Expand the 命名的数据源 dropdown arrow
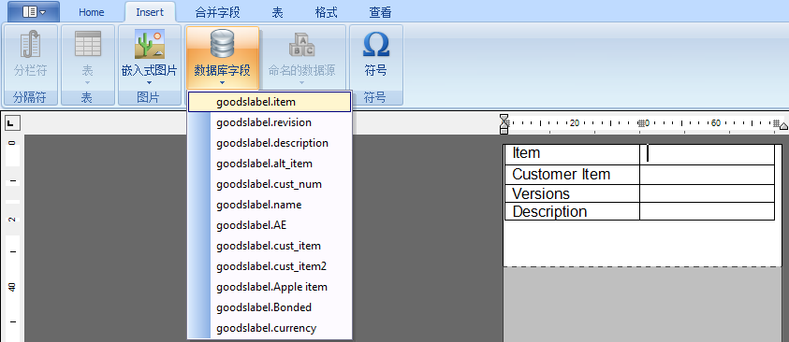 [302, 83]
